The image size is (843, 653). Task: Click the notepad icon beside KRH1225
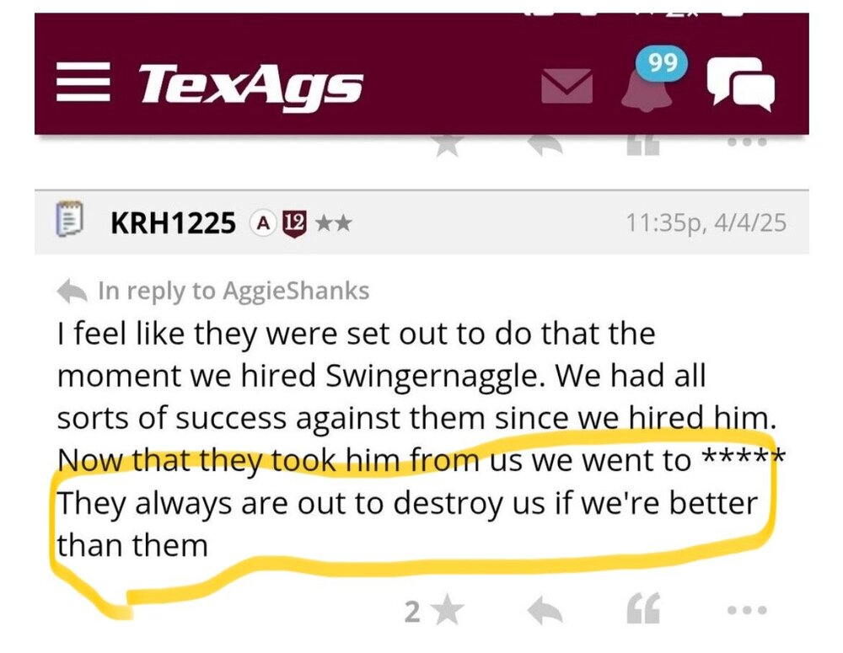pos(68,222)
